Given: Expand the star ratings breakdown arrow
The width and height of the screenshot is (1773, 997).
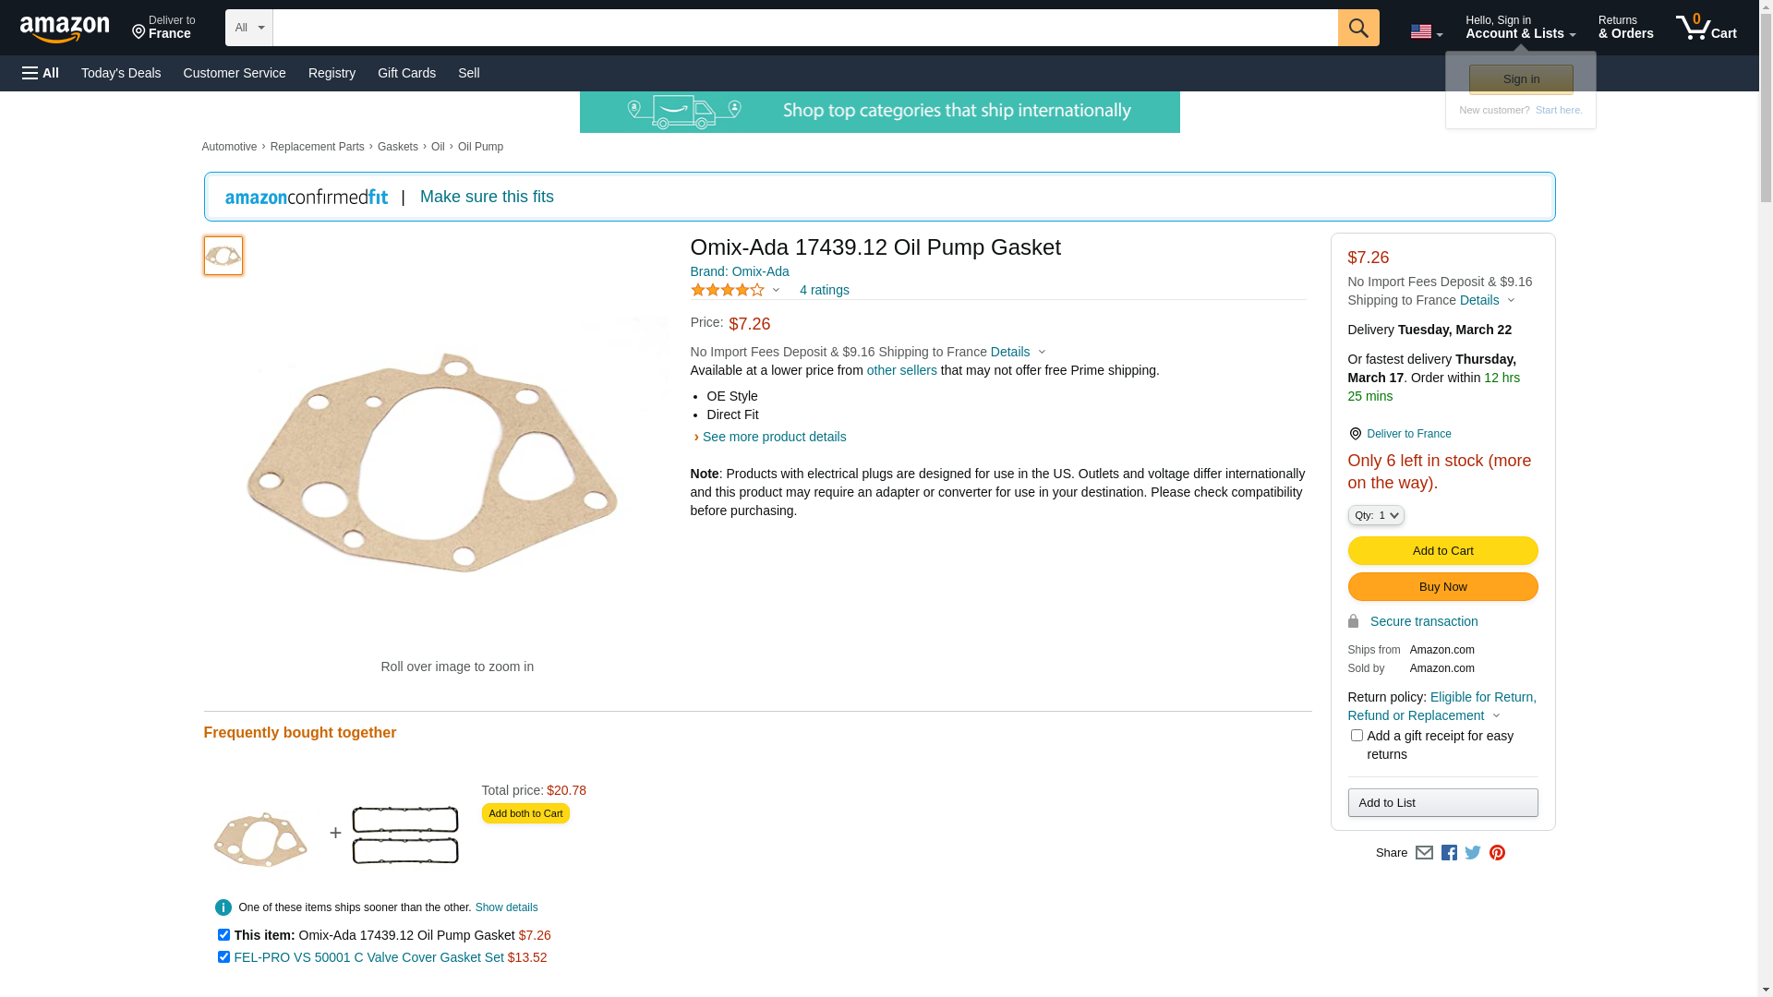Looking at the screenshot, I should click(x=776, y=291).
